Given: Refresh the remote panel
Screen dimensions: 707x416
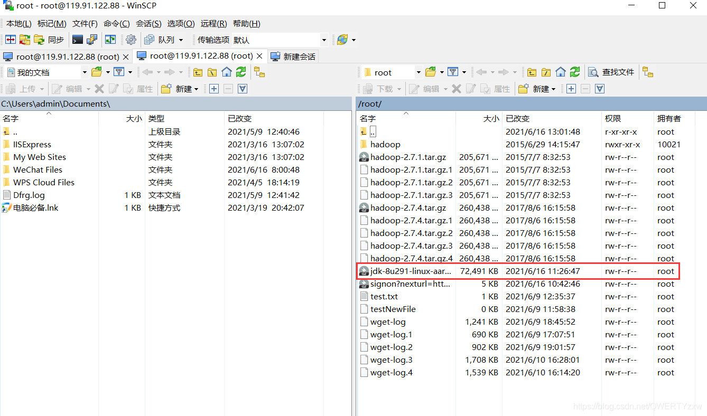Looking at the screenshot, I should [575, 72].
